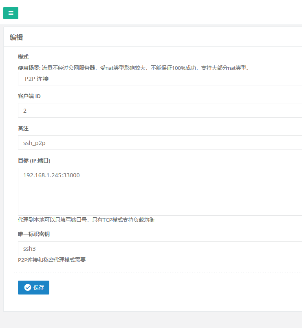Click the 目标 textarea with 192.168.1.245:33000
Image resolution: width=302 pixels, height=328 pixels.
click(x=160, y=191)
